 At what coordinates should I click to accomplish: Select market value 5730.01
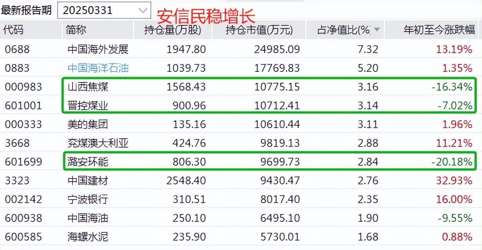point(280,237)
